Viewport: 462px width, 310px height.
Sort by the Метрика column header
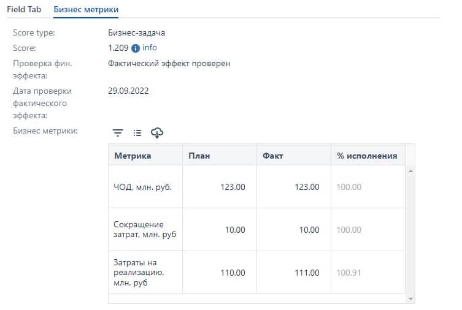click(x=133, y=156)
